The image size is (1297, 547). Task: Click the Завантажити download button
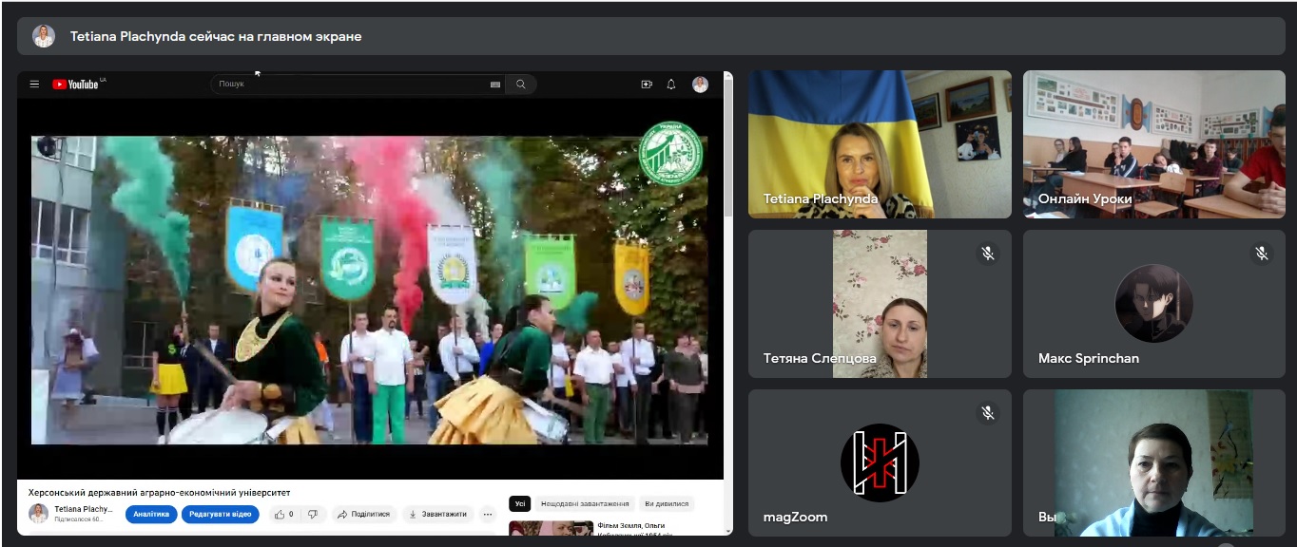[x=437, y=514]
